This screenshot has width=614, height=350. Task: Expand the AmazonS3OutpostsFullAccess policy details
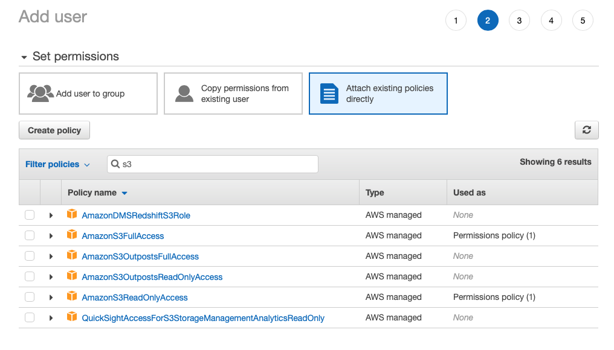[x=51, y=256]
